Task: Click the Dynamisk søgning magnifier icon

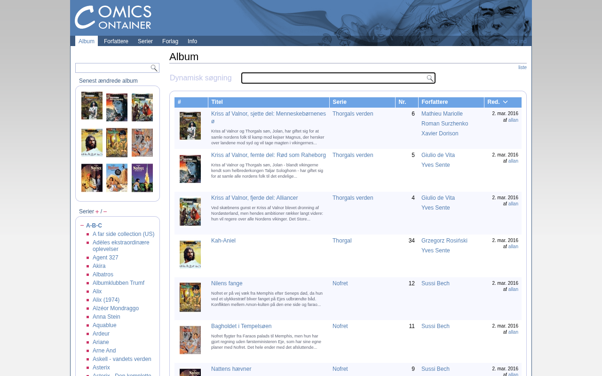Action: (x=430, y=78)
